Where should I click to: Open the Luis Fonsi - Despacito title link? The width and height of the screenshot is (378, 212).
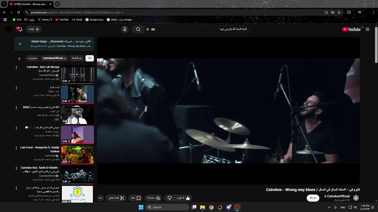(40, 149)
